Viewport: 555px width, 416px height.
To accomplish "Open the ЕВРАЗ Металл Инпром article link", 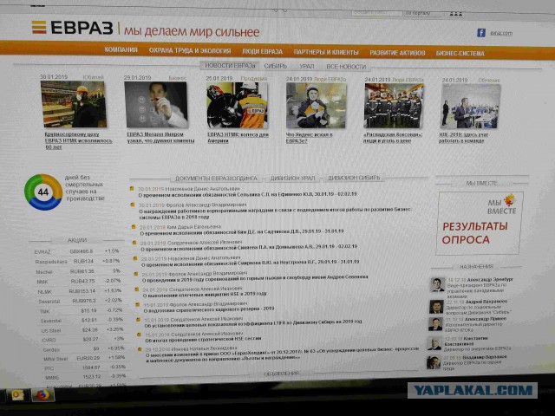I will tap(160, 138).
